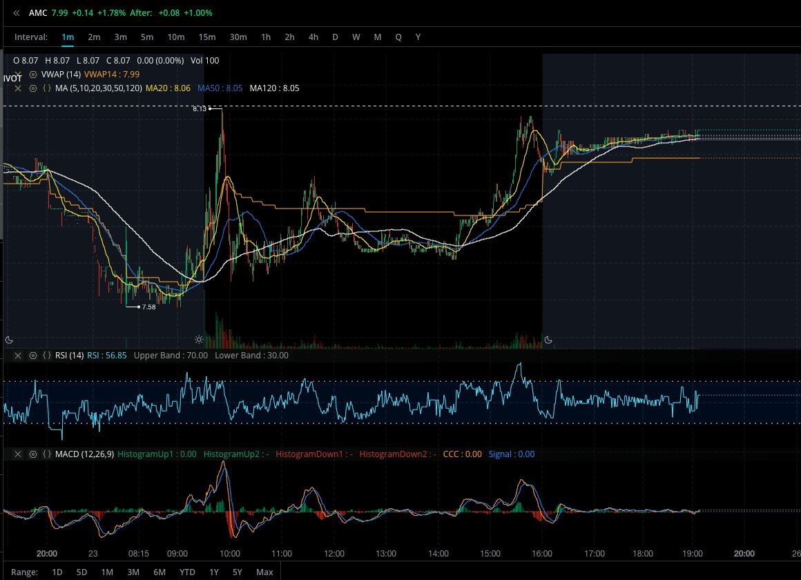Toggle visibility of VWAP indicator eye icon

point(33,75)
